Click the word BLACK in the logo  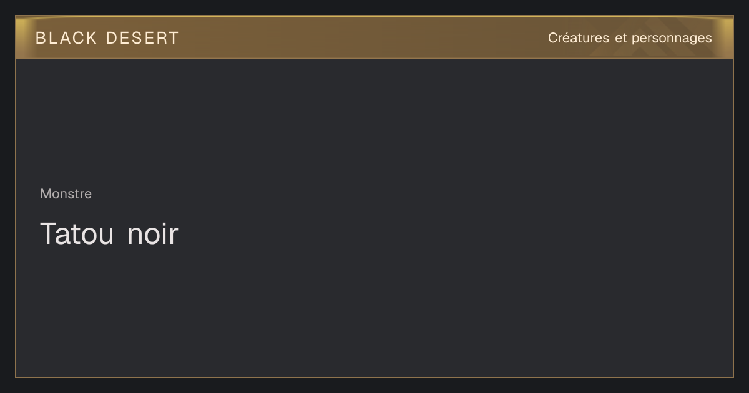point(66,38)
